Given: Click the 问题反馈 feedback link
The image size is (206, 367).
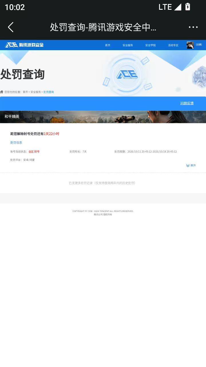Looking at the screenshot, I should point(187,103).
